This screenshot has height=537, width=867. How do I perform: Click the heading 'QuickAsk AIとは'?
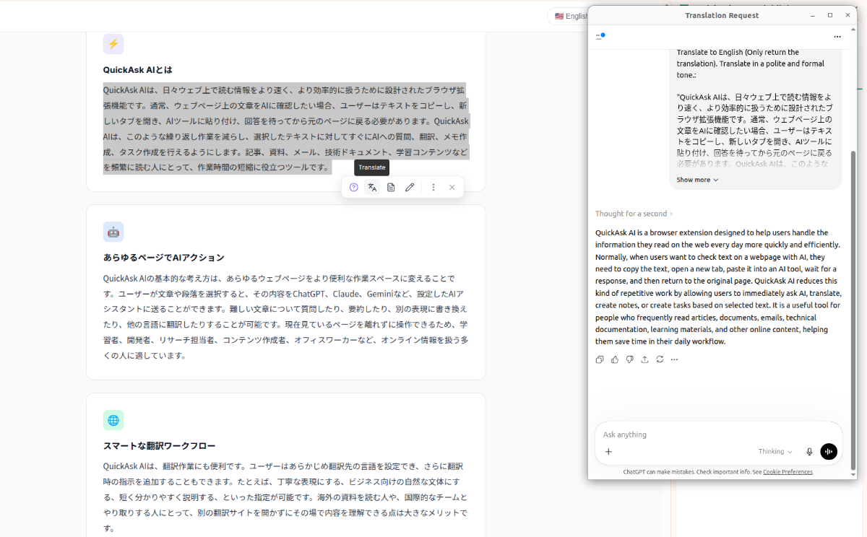click(x=138, y=70)
